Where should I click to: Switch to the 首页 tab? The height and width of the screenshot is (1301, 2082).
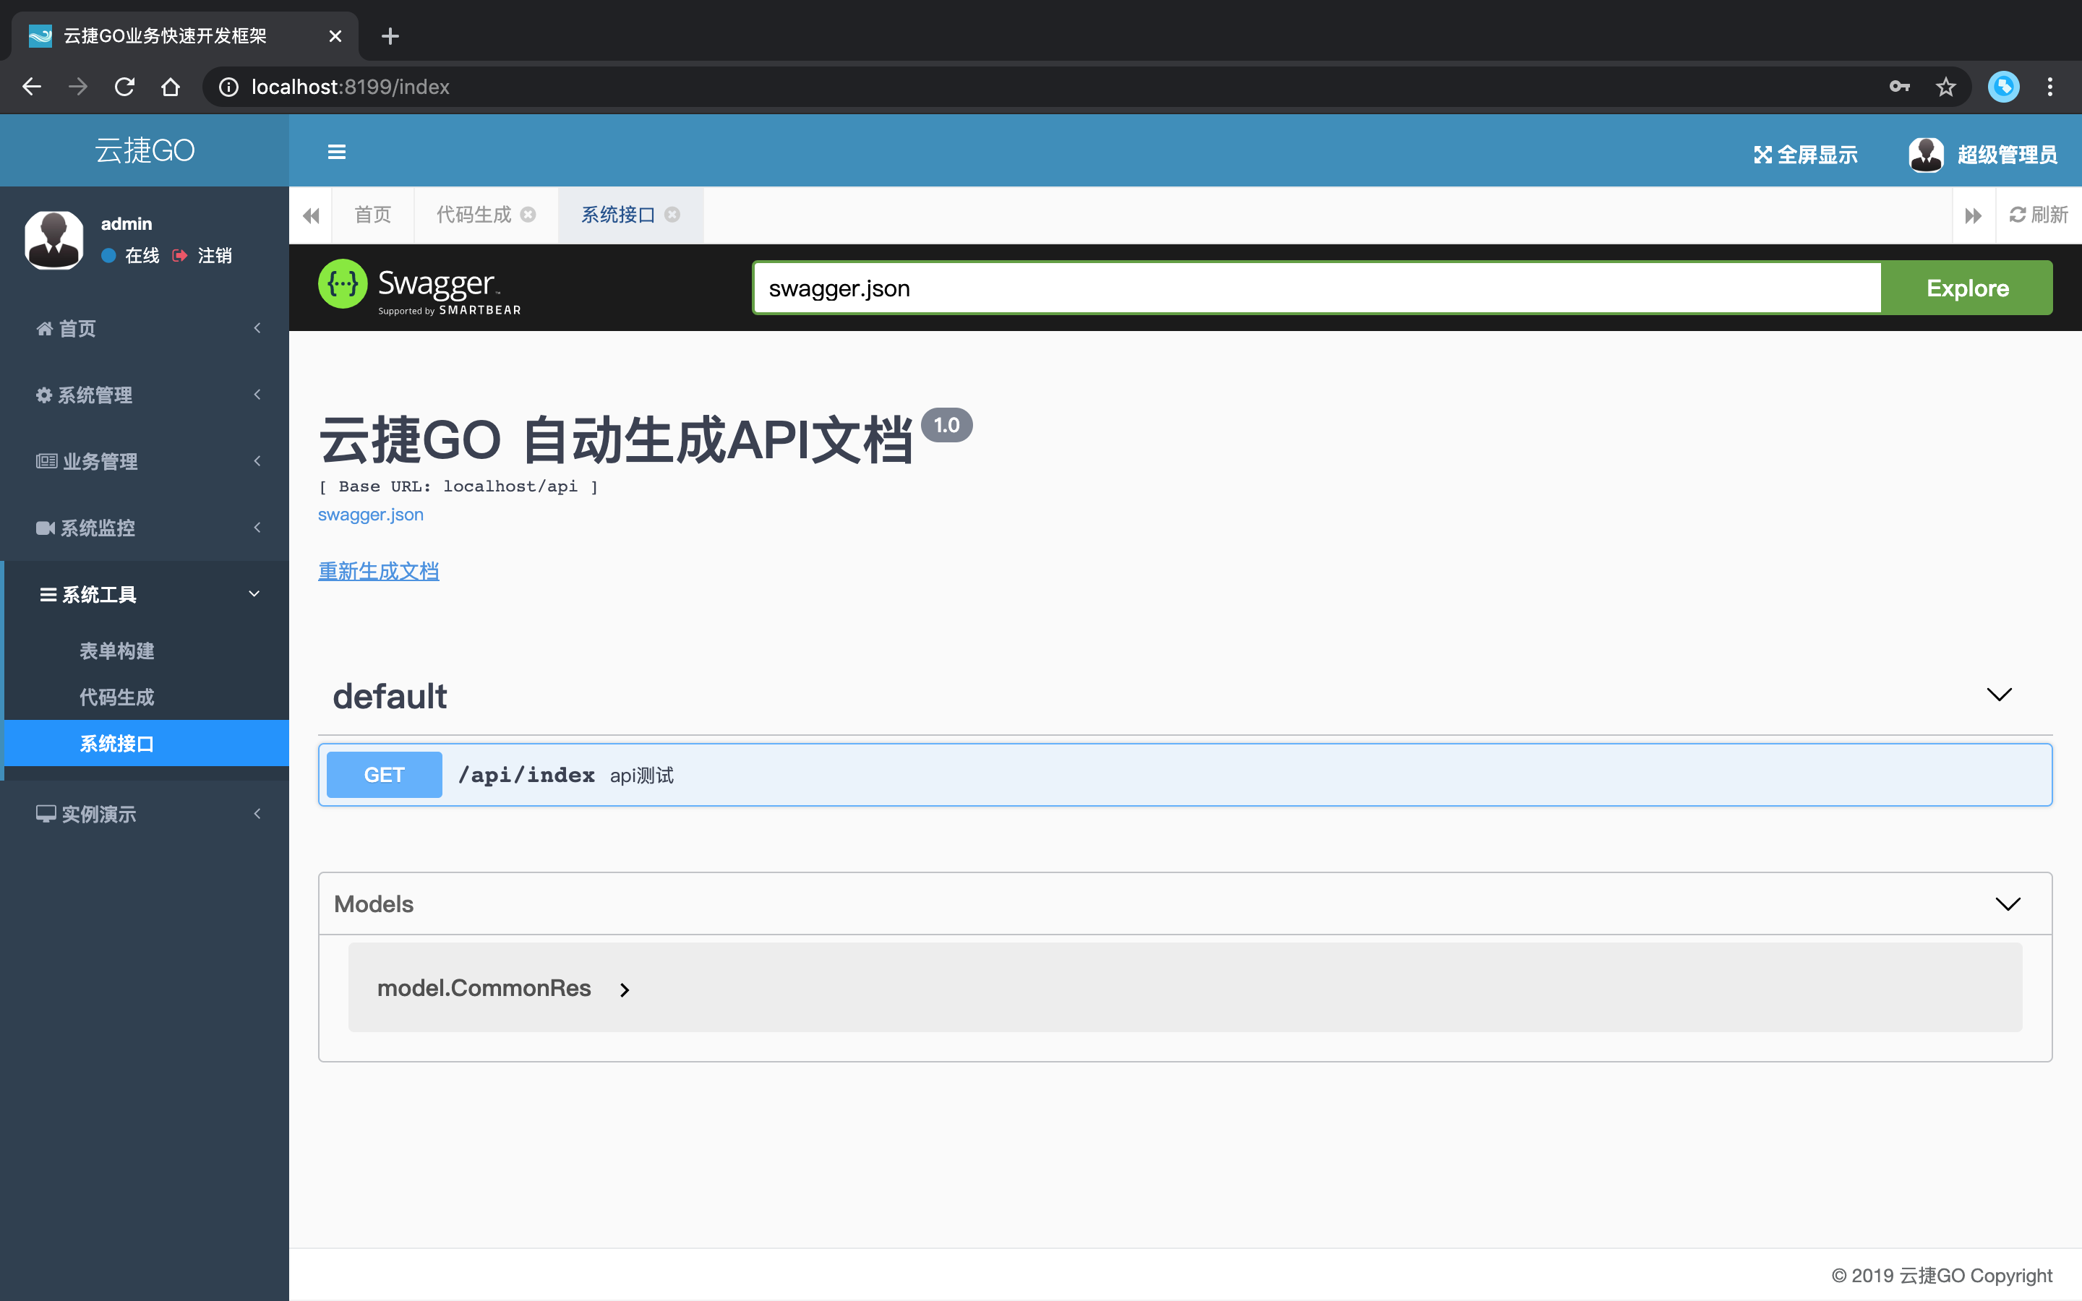pyautogui.click(x=372, y=215)
